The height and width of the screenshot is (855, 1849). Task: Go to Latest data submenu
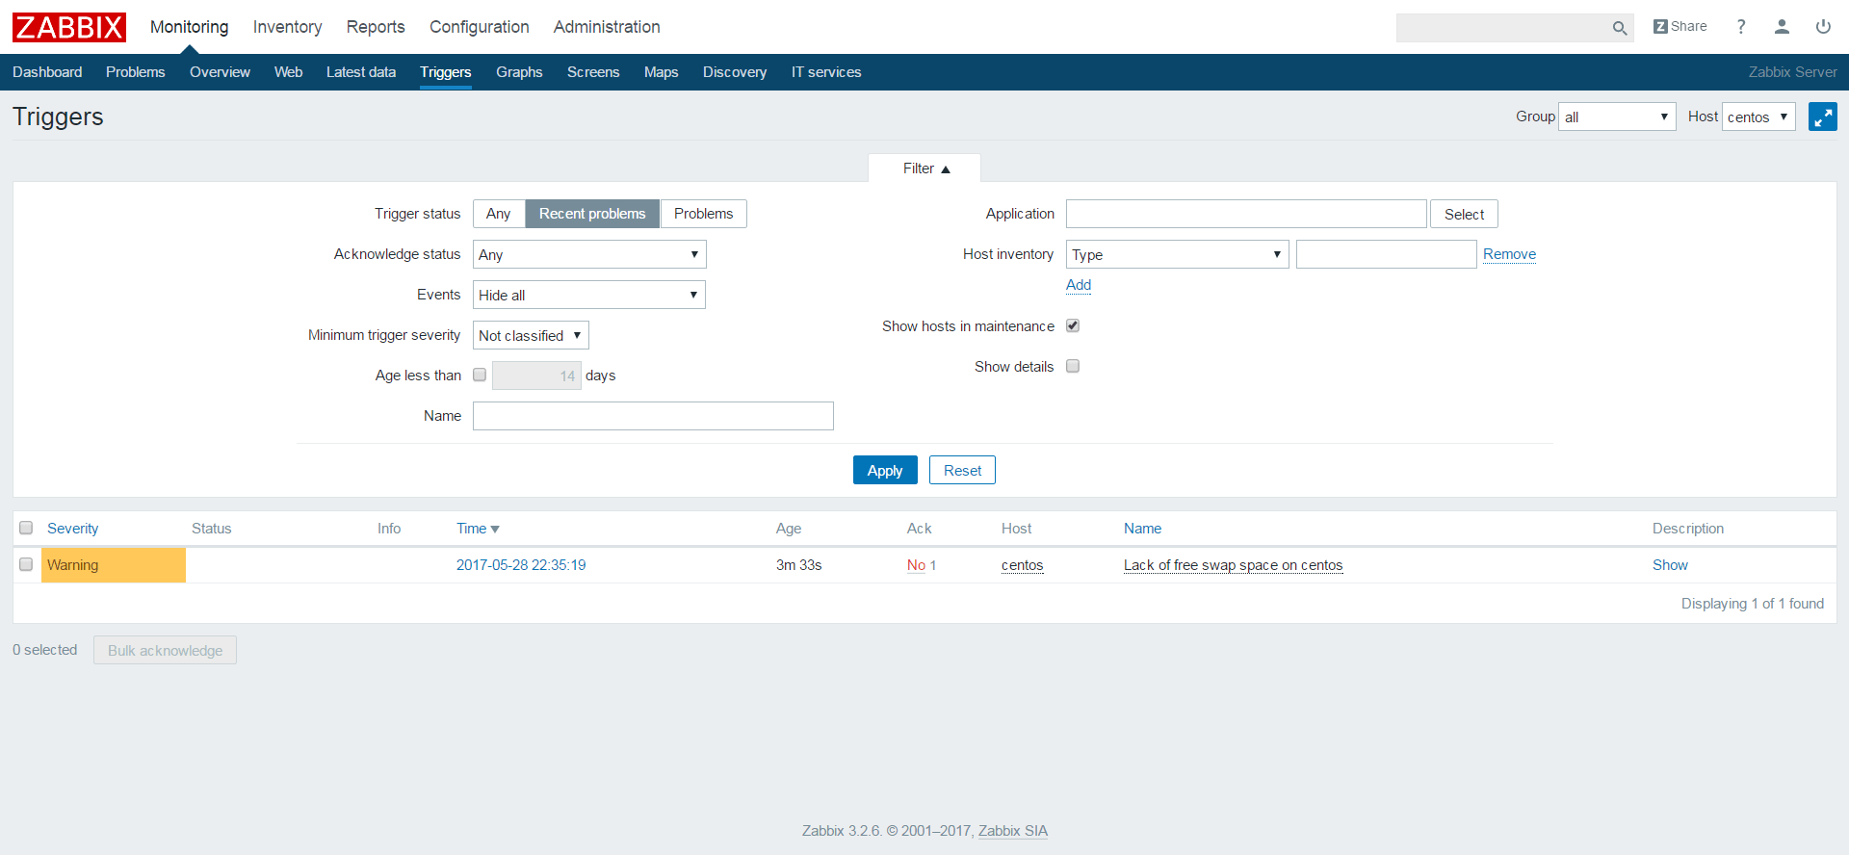coord(361,72)
